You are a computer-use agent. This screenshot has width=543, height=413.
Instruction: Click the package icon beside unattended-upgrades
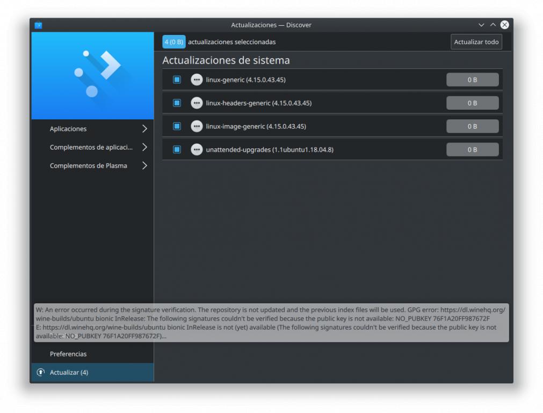(197, 149)
